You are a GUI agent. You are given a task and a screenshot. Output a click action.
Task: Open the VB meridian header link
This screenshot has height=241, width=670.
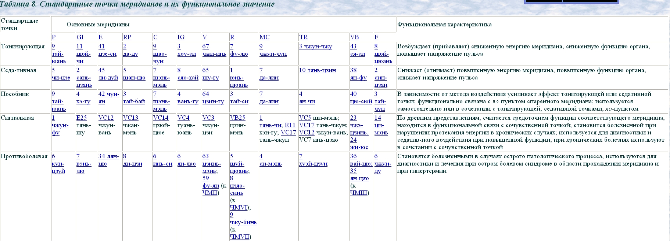[x=354, y=37]
